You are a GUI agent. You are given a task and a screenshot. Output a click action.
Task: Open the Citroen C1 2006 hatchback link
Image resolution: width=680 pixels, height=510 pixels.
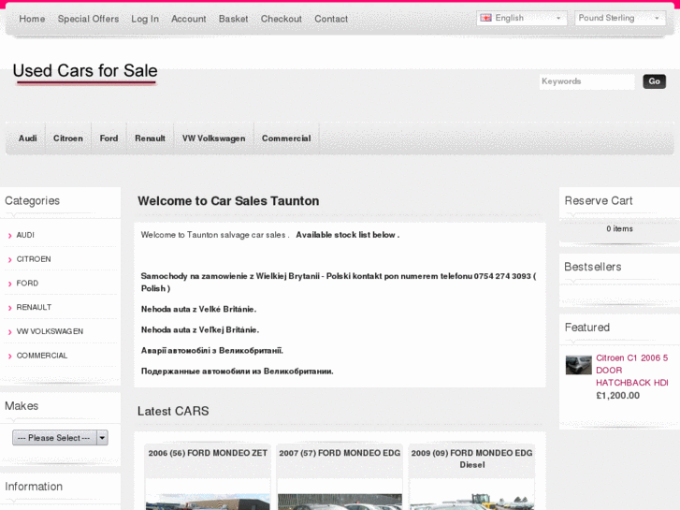pos(631,370)
